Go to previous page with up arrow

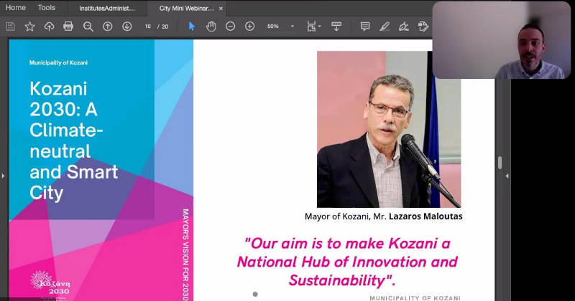tap(108, 27)
